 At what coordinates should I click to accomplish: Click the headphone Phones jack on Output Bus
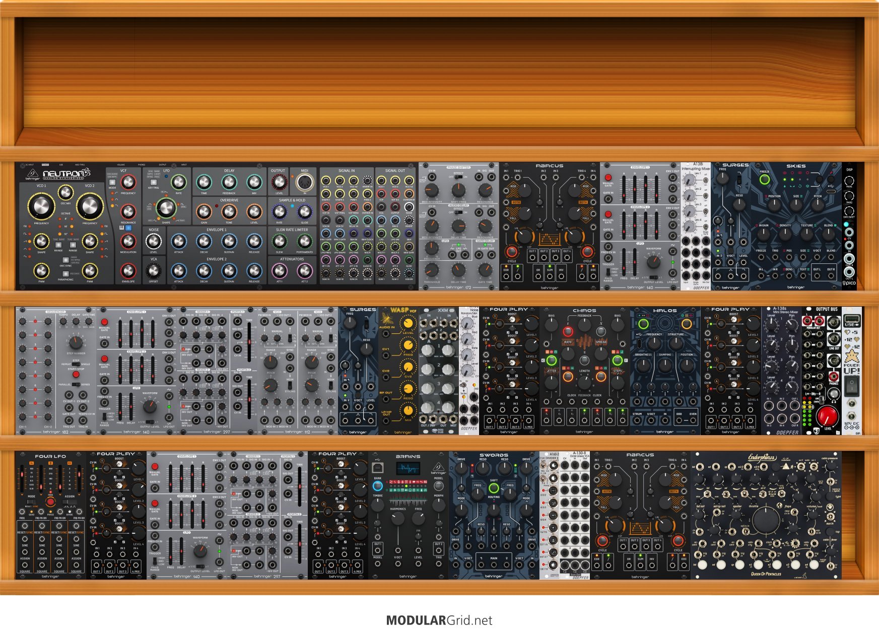[834, 376]
